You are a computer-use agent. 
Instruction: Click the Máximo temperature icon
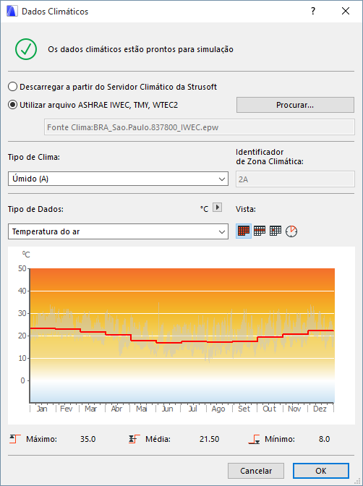15,439
